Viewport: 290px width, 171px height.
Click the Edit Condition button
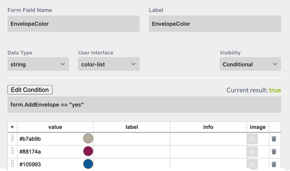click(x=30, y=90)
